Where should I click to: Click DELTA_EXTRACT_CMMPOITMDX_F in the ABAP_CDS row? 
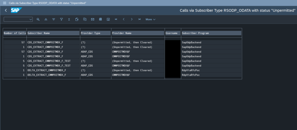pyautogui.click(x=47, y=75)
